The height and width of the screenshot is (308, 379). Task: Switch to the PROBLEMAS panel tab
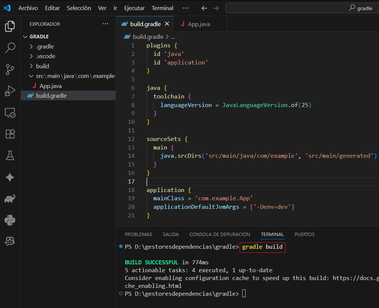pos(138,235)
